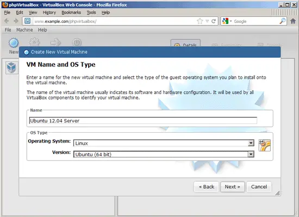Click the power Stop toolbar icon

77,42
